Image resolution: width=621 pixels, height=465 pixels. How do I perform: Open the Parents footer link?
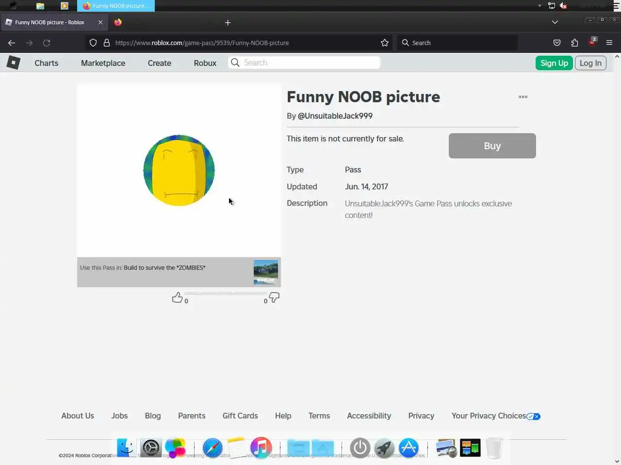(192, 416)
